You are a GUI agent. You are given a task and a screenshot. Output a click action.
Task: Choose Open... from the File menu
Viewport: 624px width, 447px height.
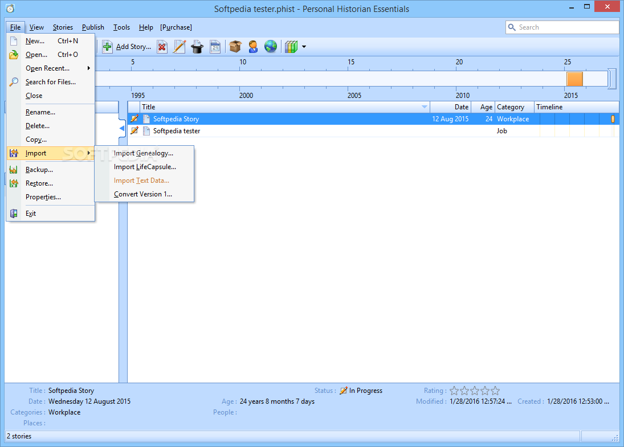[x=51, y=55]
